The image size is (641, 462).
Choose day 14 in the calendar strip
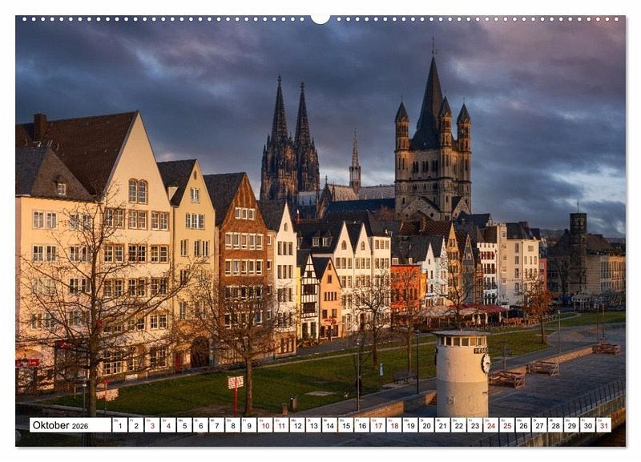pyautogui.click(x=329, y=425)
